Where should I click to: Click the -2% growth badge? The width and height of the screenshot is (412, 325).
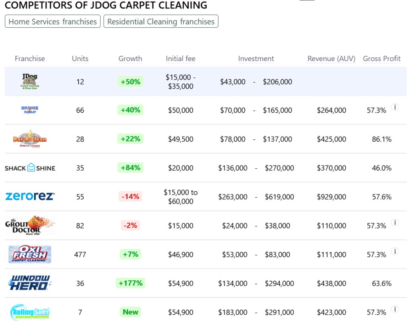130,225
